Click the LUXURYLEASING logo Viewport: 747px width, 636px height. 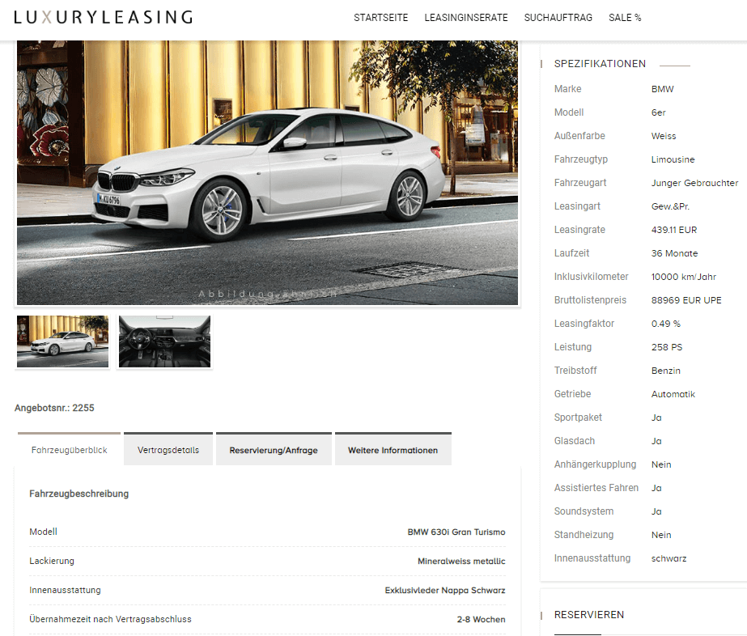coord(104,17)
